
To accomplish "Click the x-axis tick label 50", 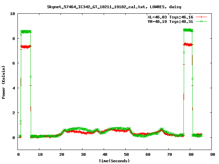I will (x=126, y=154).
